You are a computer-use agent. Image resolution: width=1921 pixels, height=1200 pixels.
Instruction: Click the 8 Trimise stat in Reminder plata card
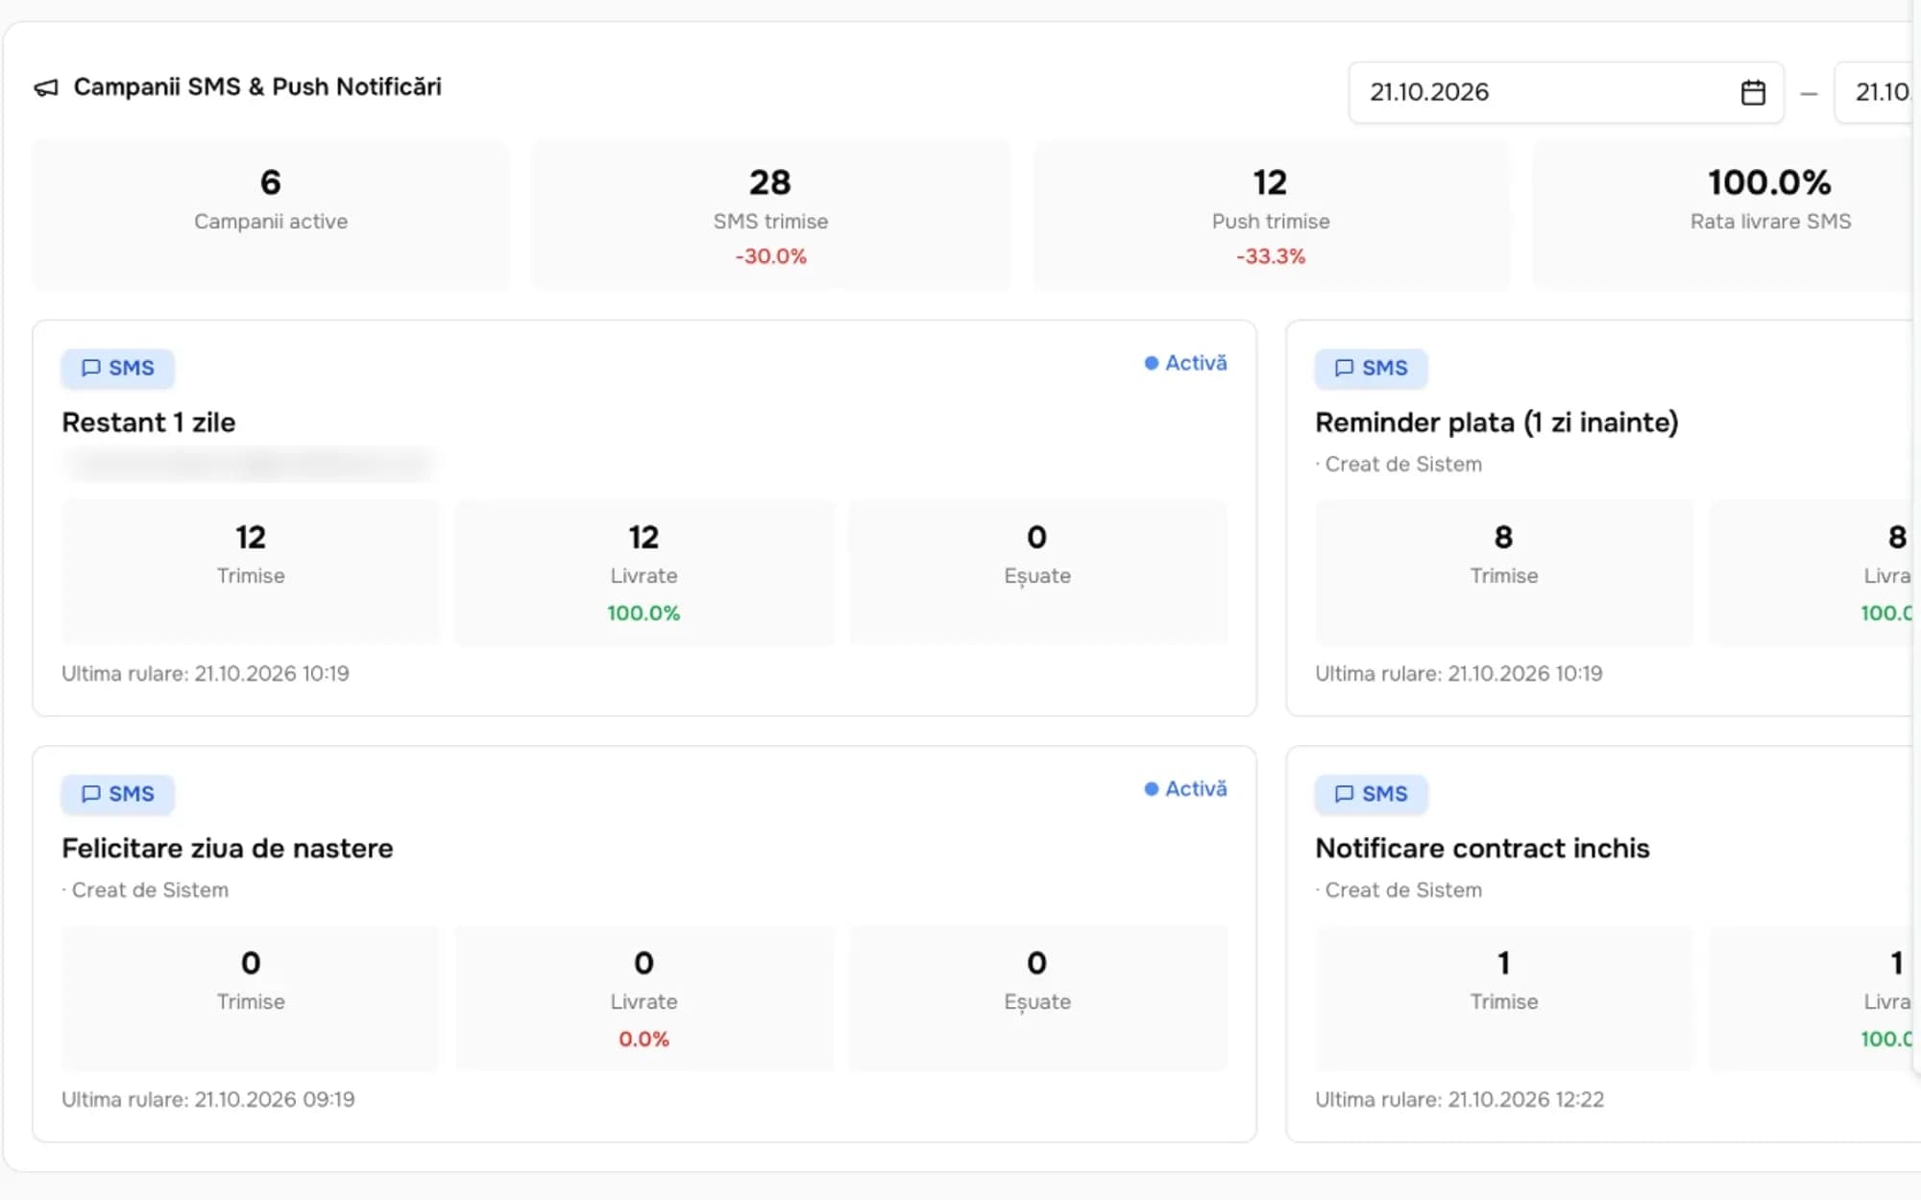(1504, 572)
